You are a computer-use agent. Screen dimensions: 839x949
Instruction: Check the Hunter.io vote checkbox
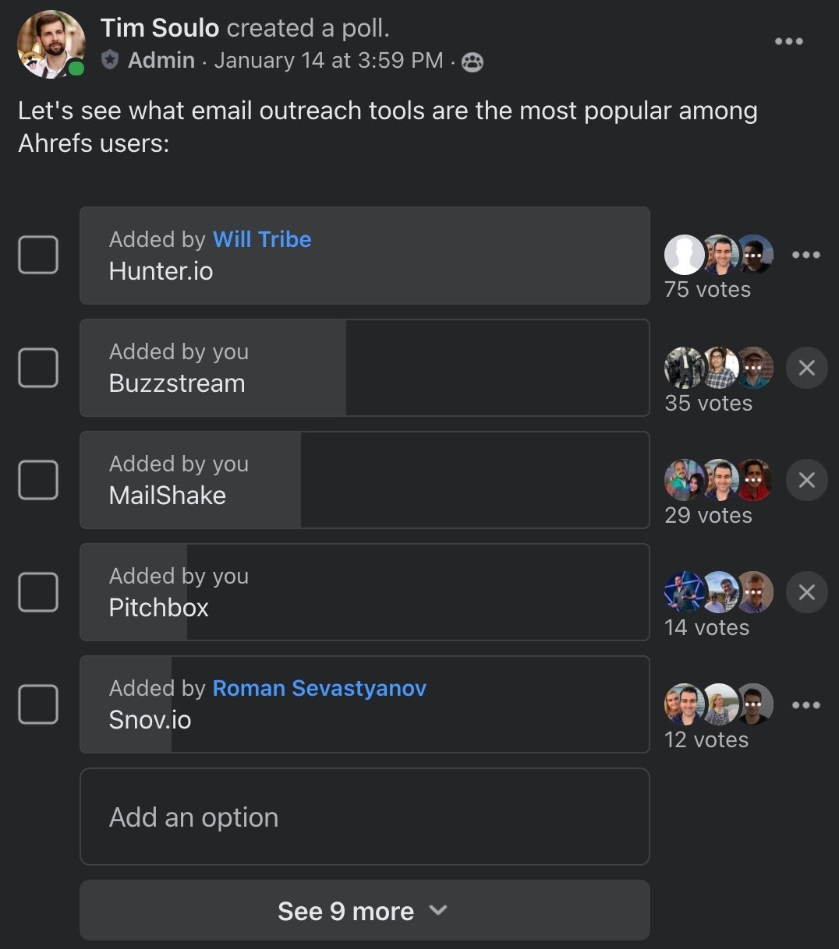[x=38, y=255]
